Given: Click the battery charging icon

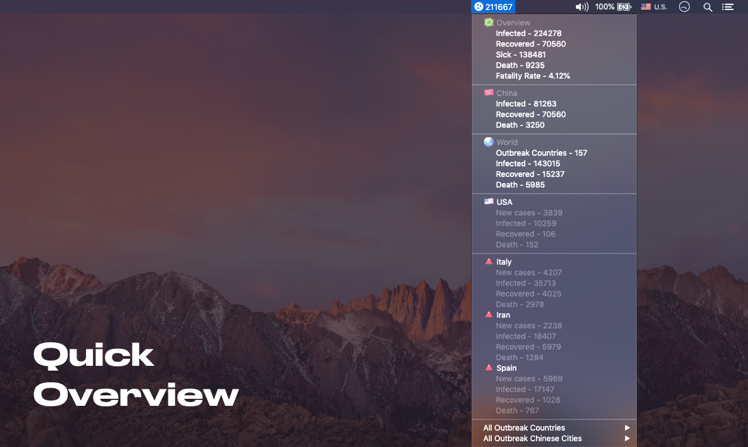Looking at the screenshot, I should [x=624, y=7].
